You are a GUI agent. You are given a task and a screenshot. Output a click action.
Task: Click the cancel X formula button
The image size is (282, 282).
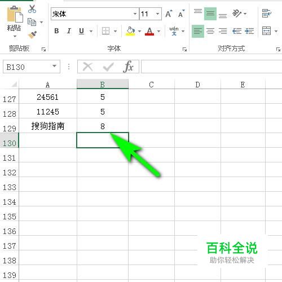(x=87, y=67)
